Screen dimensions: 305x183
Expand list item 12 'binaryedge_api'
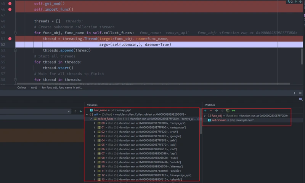coord(95,175)
